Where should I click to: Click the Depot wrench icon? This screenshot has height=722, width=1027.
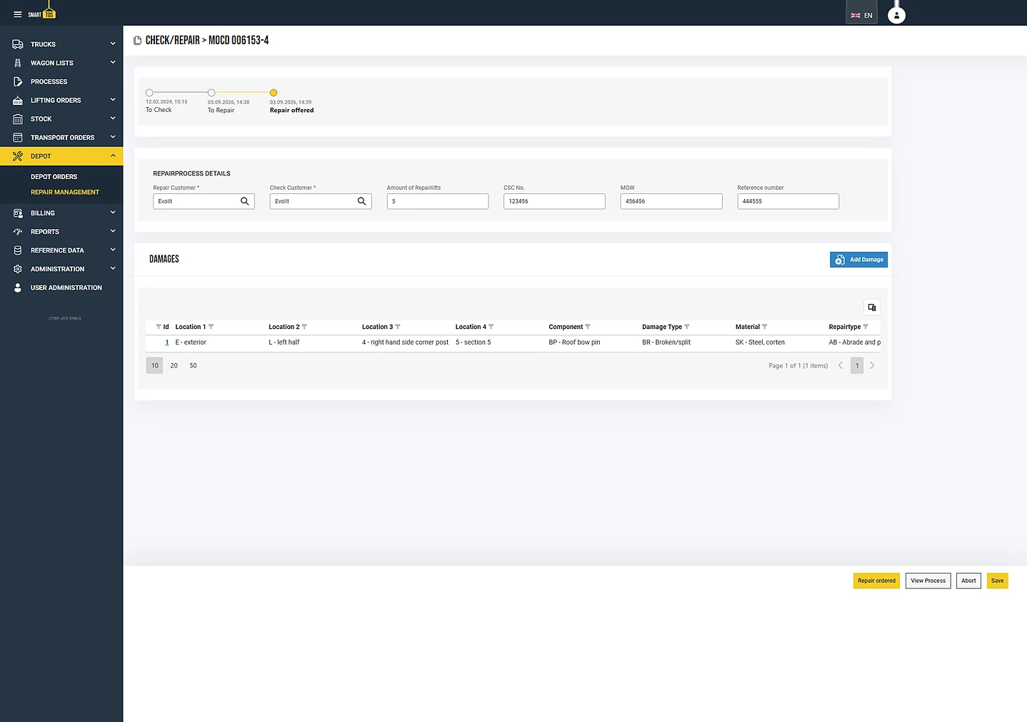18,156
